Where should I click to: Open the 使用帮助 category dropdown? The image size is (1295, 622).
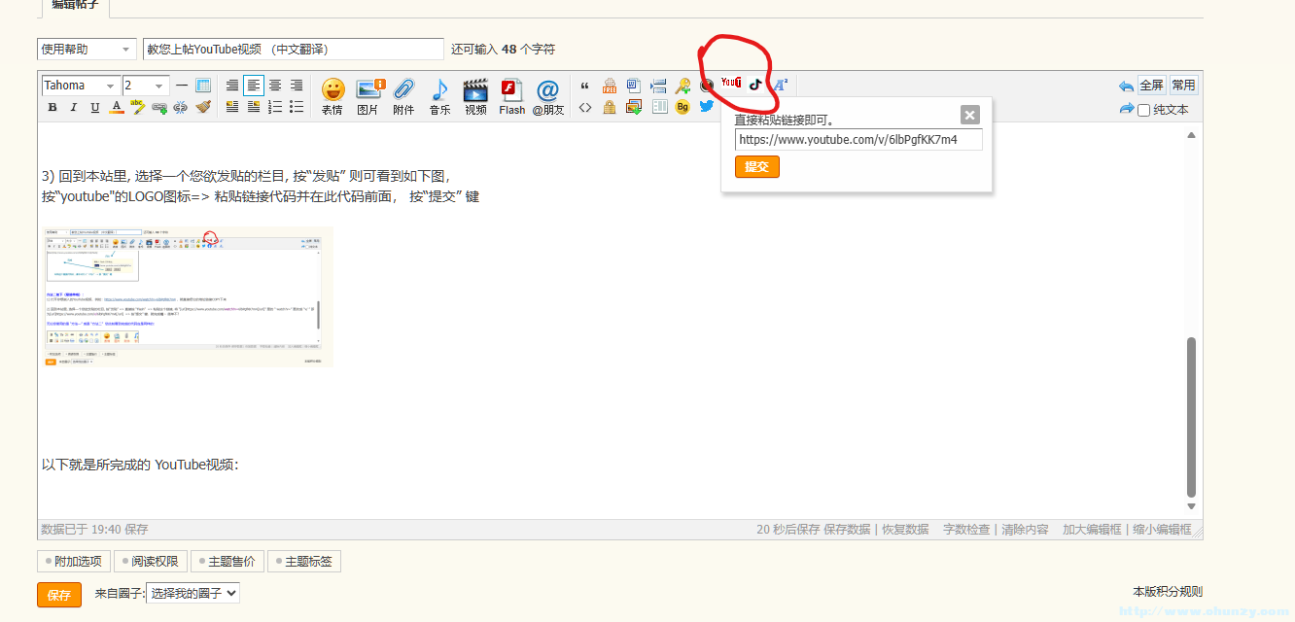pyautogui.click(x=87, y=48)
